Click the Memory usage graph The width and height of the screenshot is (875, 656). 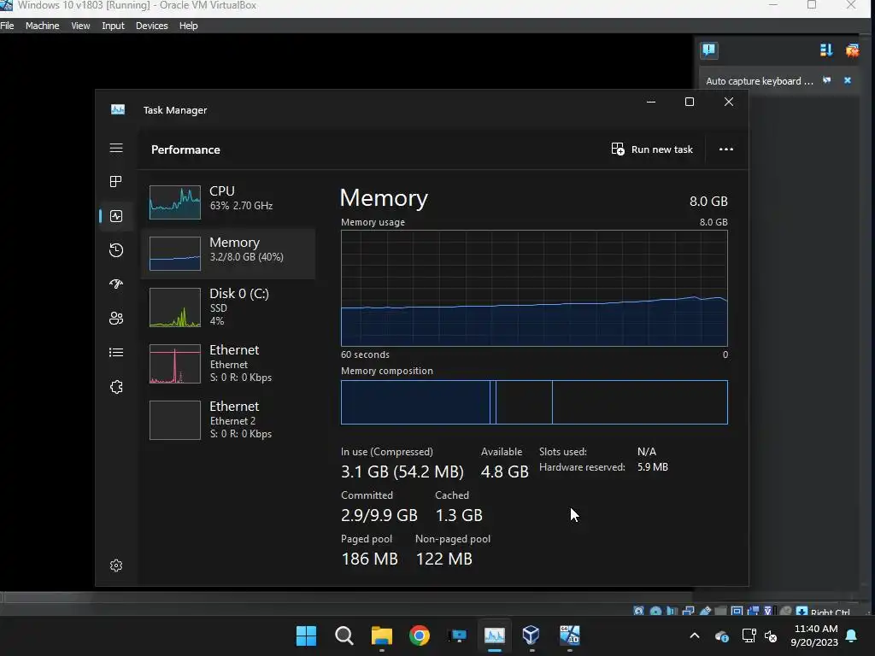(534, 289)
